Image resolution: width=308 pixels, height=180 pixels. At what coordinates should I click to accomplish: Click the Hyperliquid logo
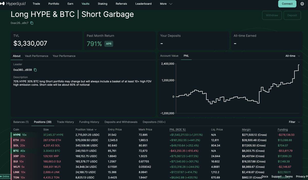[13, 4]
